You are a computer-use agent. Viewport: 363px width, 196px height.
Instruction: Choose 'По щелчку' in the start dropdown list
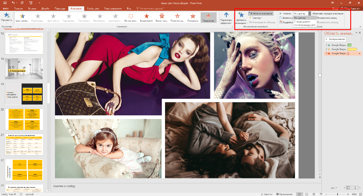(x=305, y=18)
